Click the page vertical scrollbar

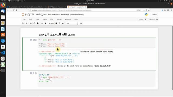point(172,58)
